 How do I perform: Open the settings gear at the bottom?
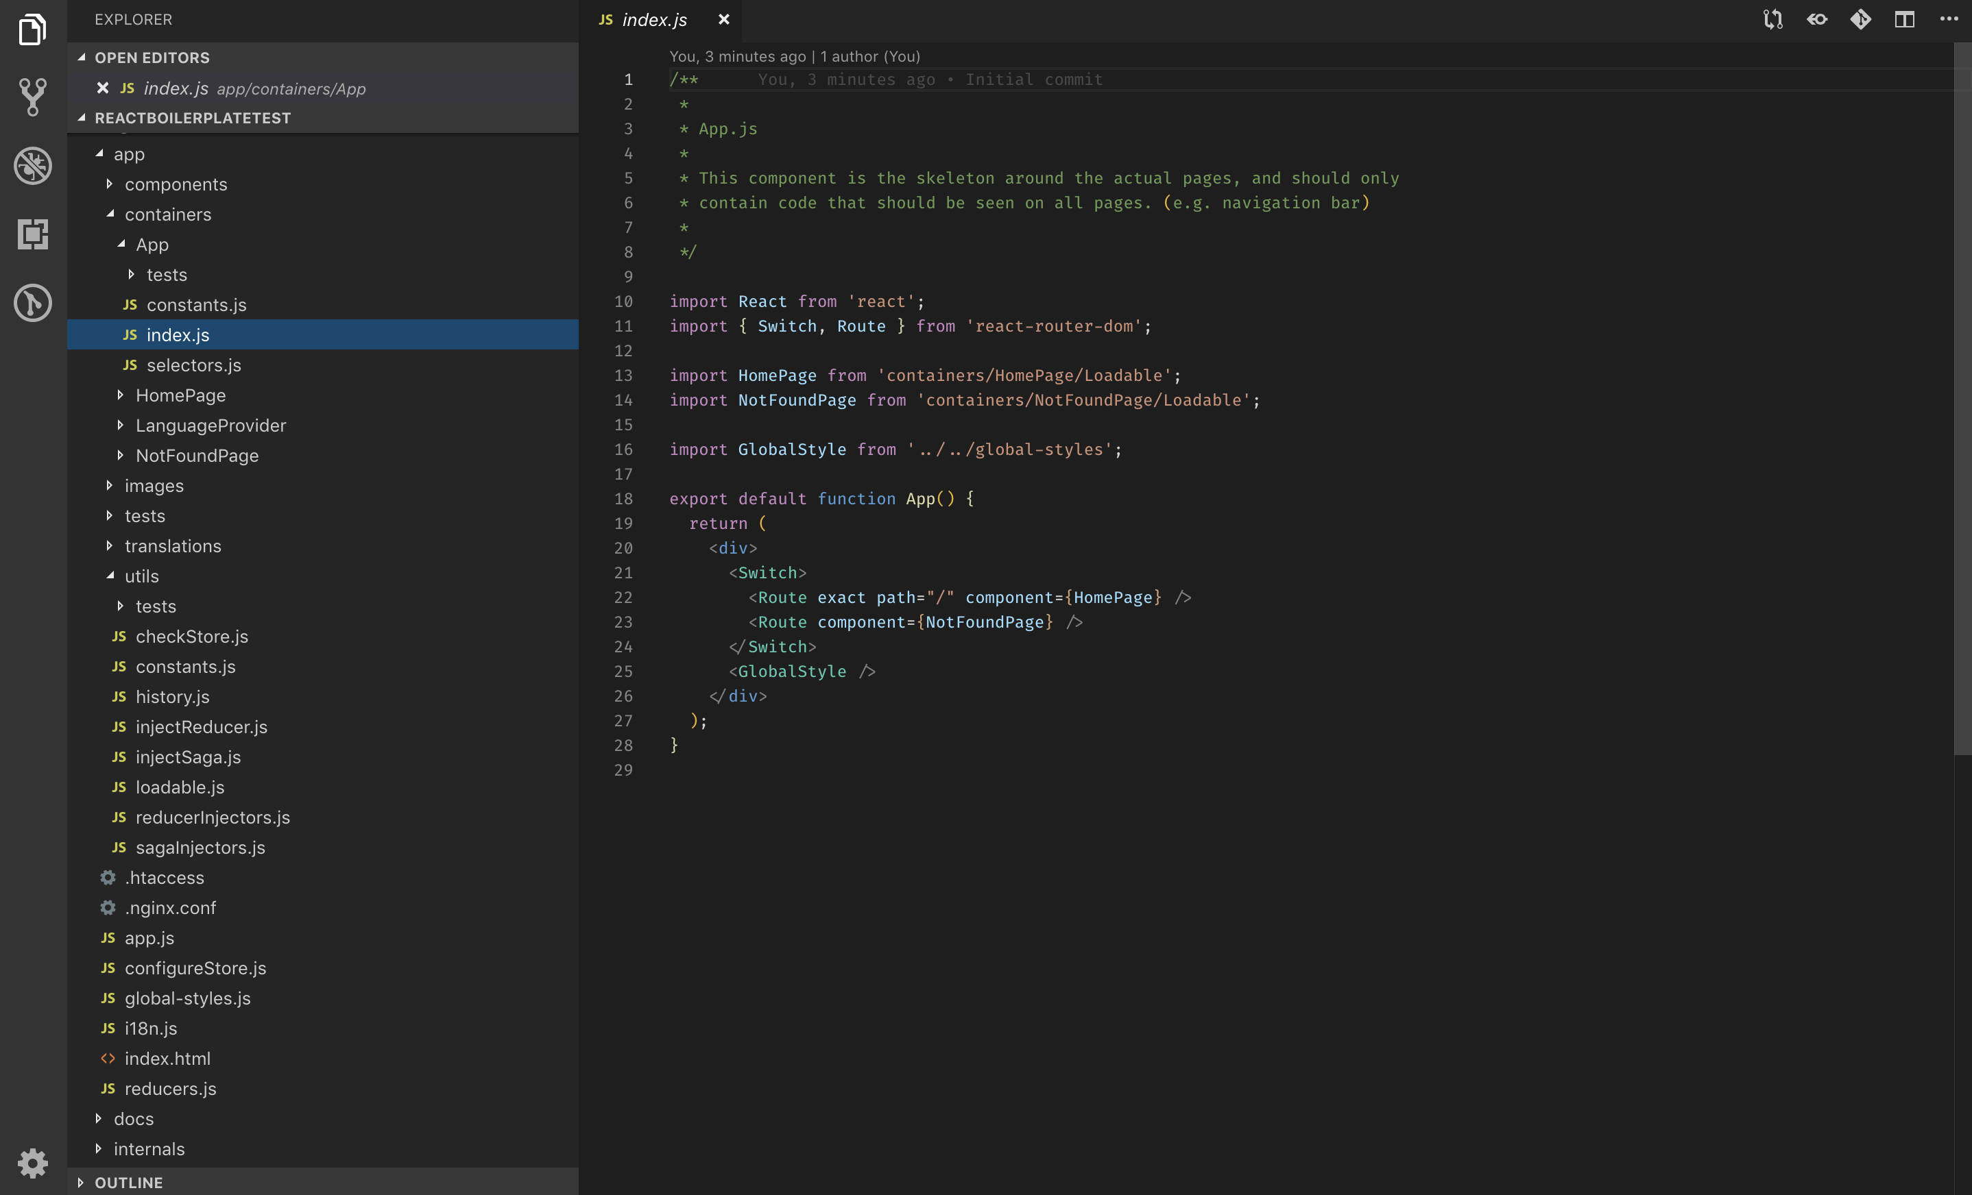(33, 1162)
